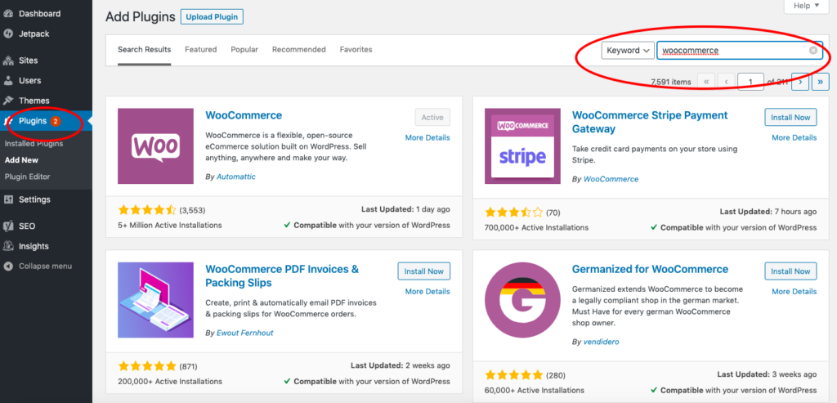Open Germanized for WooCommerce title link
837x403 pixels.
(x=650, y=269)
